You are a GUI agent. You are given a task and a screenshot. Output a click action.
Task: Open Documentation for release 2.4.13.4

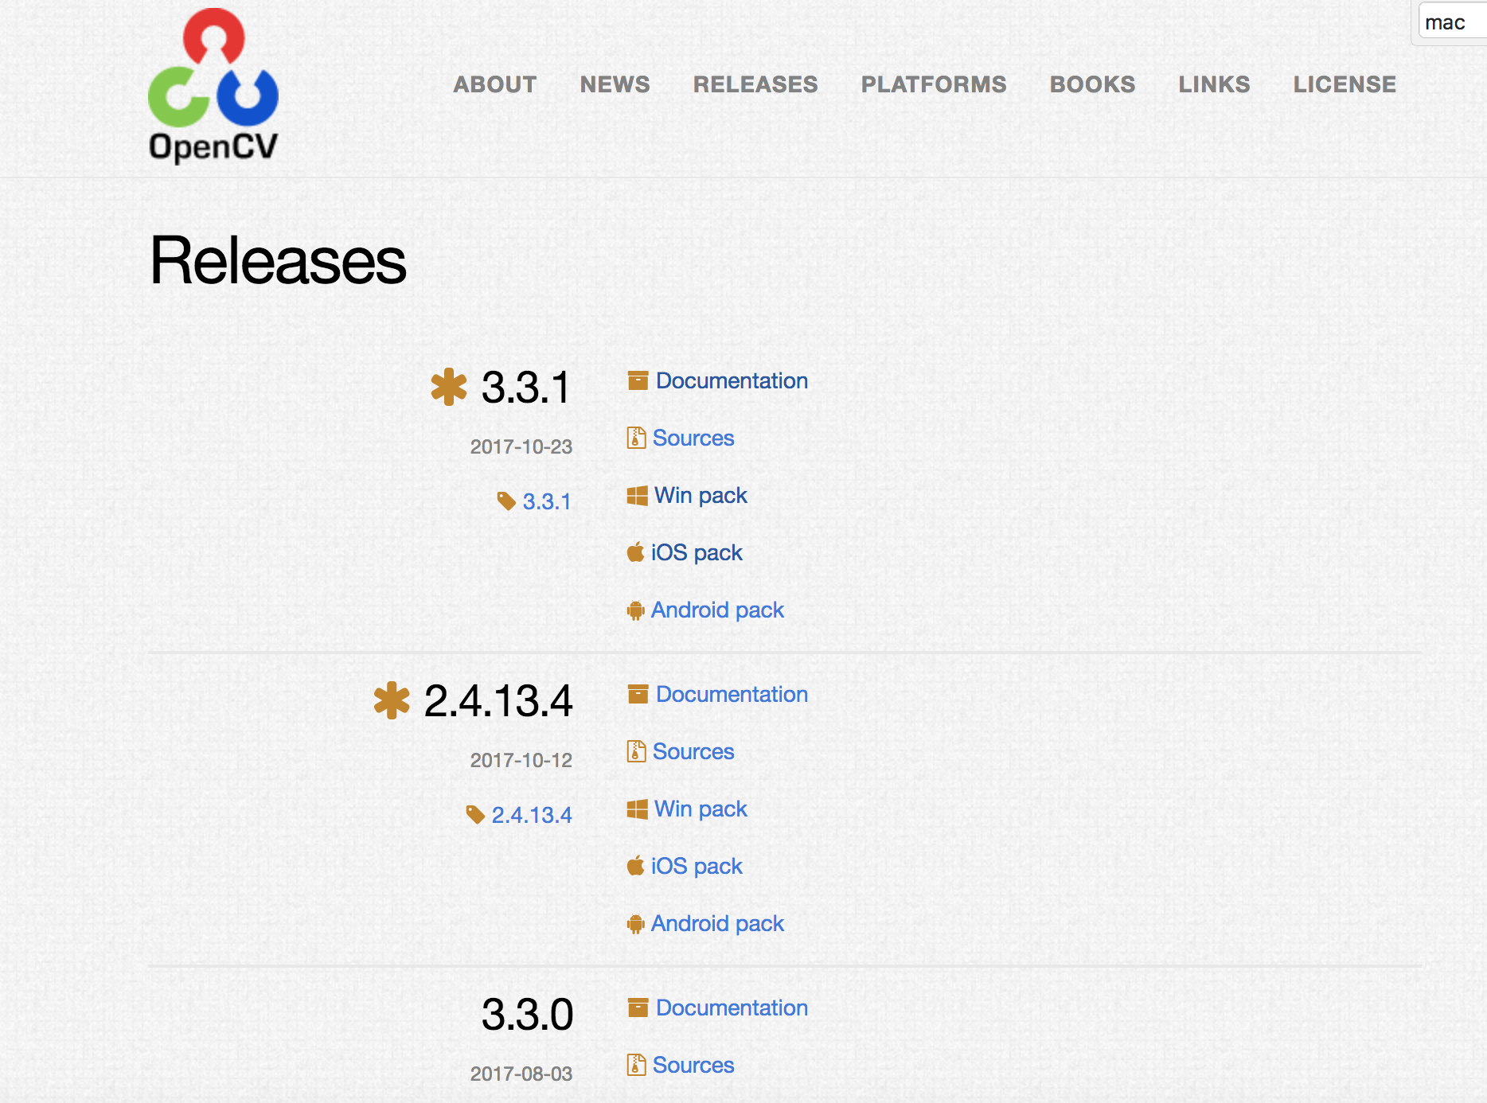click(x=732, y=694)
